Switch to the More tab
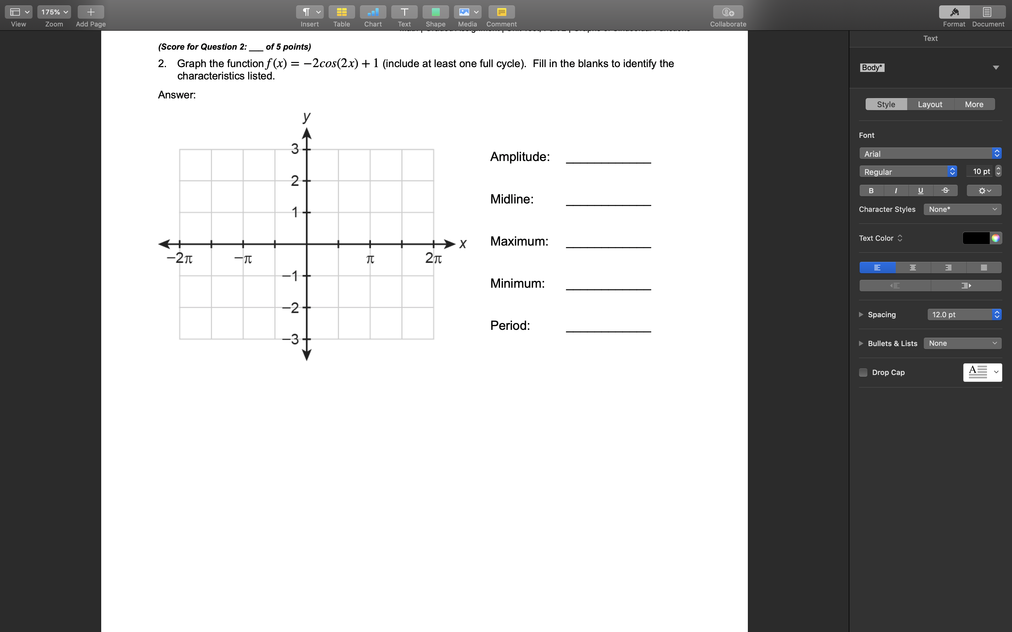1012x632 pixels. [x=974, y=104]
